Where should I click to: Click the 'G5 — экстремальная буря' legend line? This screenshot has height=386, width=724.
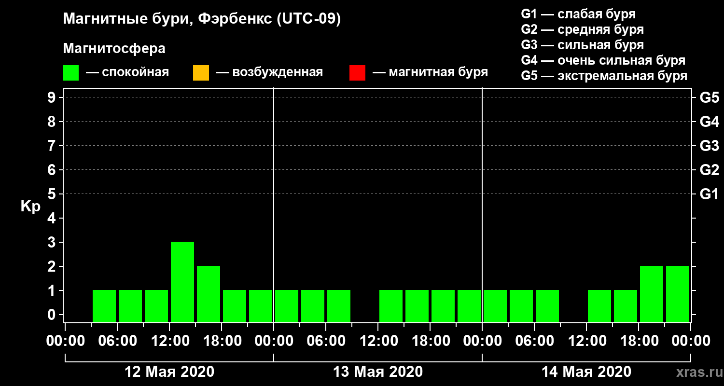click(x=604, y=76)
